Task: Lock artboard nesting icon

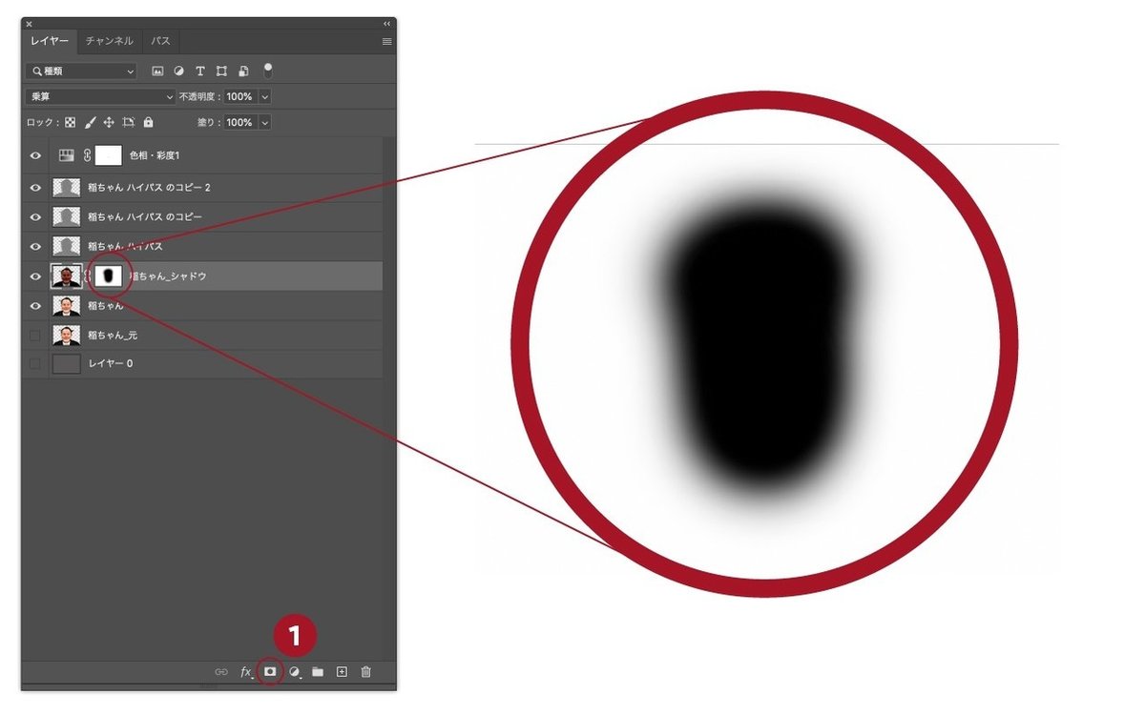Action: [129, 122]
